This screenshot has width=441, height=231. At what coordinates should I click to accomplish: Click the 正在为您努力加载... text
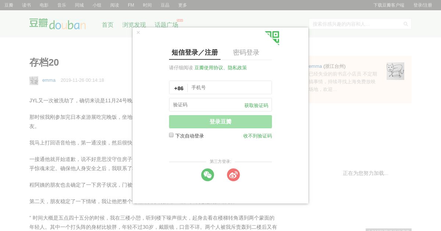pyautogui.click(x=366, y=173)
